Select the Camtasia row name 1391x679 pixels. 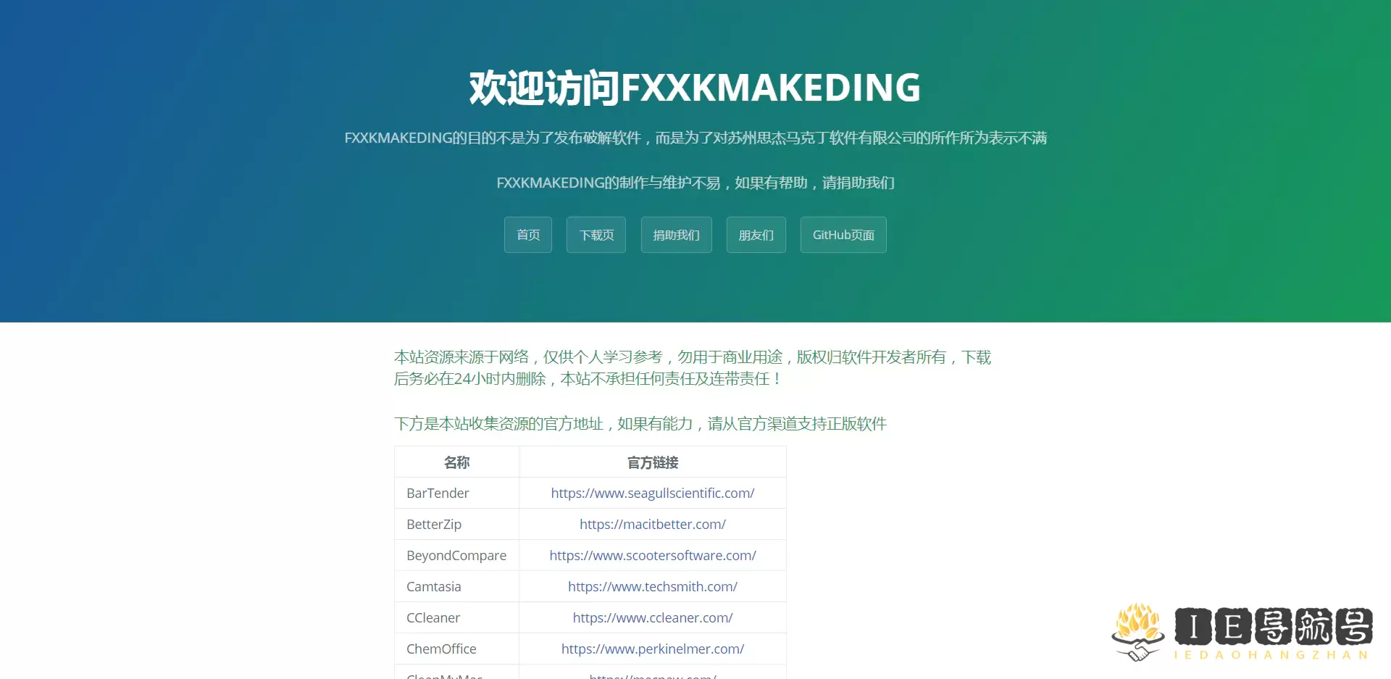433,586
